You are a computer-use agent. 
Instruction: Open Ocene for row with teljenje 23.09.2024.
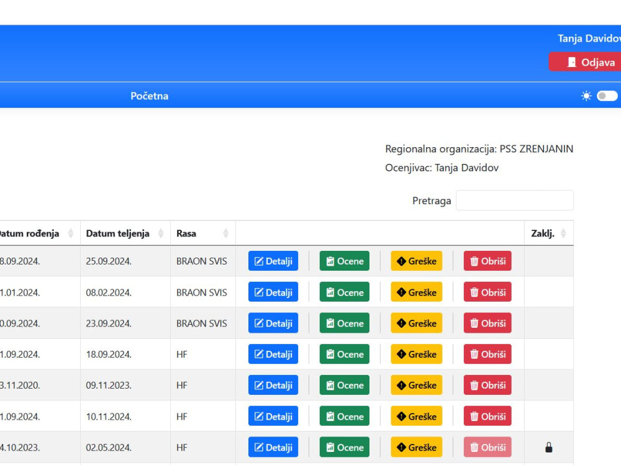344,323
